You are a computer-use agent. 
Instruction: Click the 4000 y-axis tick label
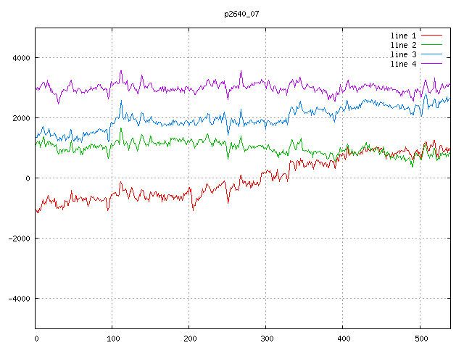click(20, 58)
